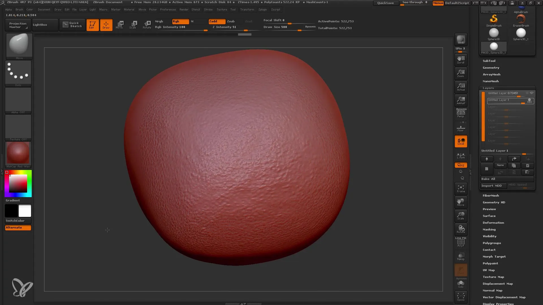Image resolution: width=543 pixels, height=305 pixels.
Task: Open the Preferences menu
Action: click(167, 9)
